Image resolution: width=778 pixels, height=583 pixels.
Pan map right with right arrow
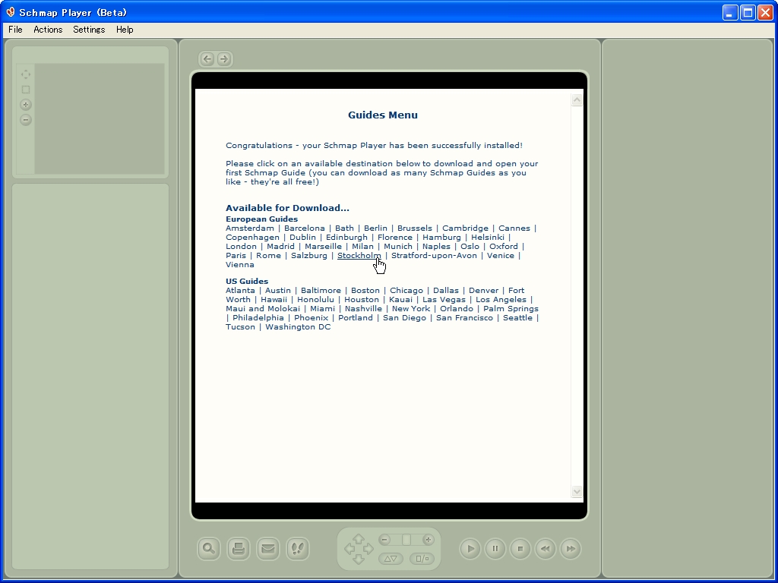368,549
